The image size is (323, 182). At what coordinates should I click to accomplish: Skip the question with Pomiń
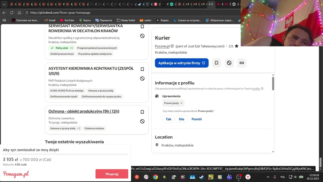point(197,119)
